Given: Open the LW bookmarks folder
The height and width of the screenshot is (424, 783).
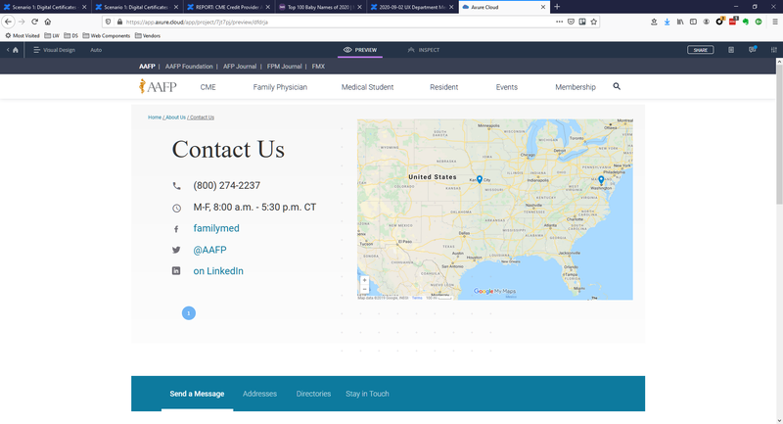Looking at the screenshot, I should (x=52, y=35).
